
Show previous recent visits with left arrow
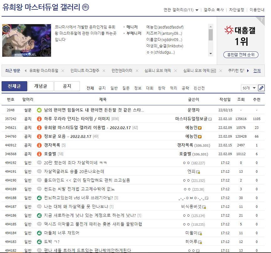[x=26, y=71]
